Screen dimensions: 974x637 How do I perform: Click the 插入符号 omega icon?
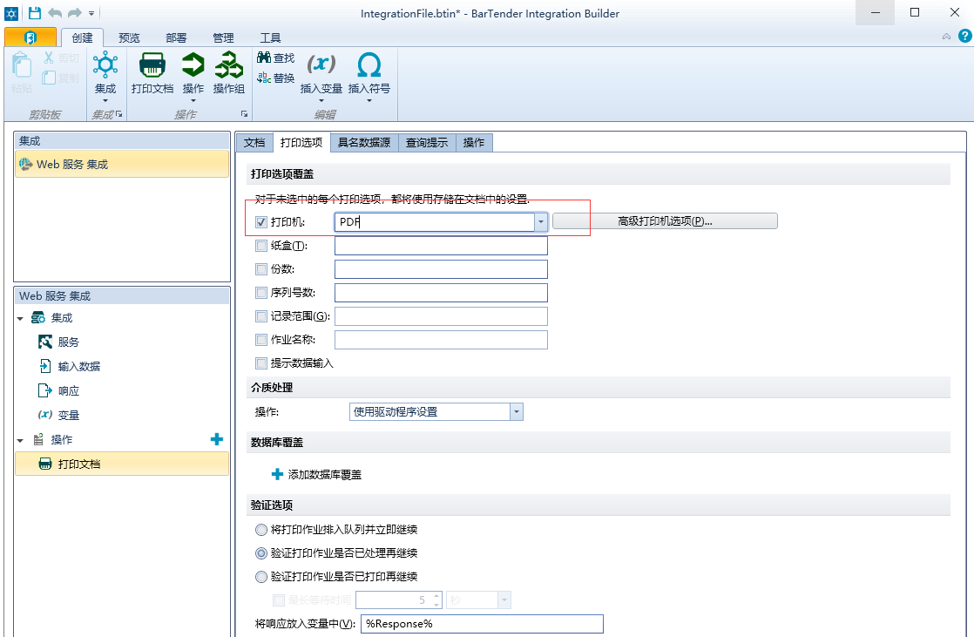369,66
